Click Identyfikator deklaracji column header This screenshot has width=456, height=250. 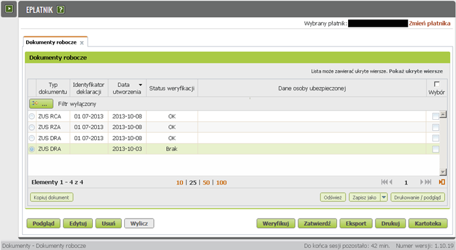pyautogui.click(x=89, y=88)
